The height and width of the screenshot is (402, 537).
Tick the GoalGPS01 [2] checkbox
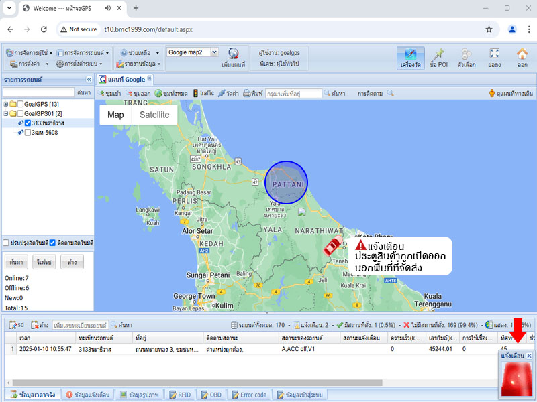click(21, 113)
